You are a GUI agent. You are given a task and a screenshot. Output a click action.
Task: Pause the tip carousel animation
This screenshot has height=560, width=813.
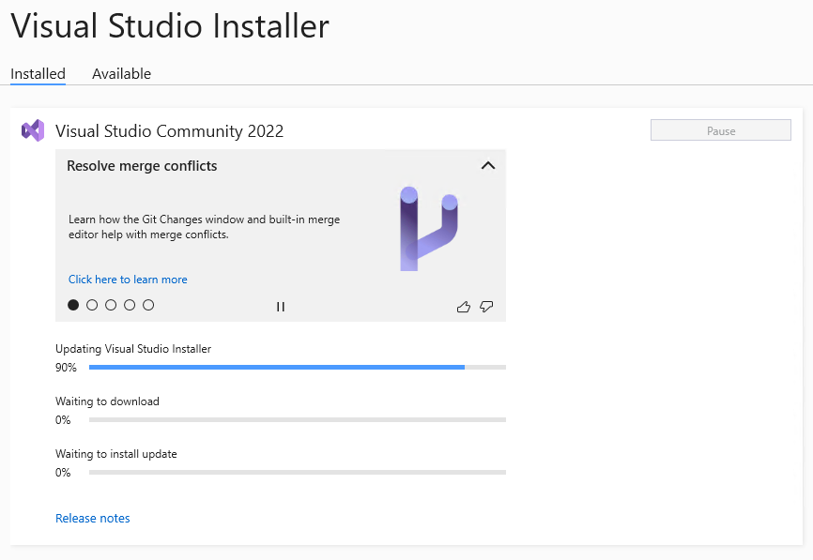(x=280, y=306)
